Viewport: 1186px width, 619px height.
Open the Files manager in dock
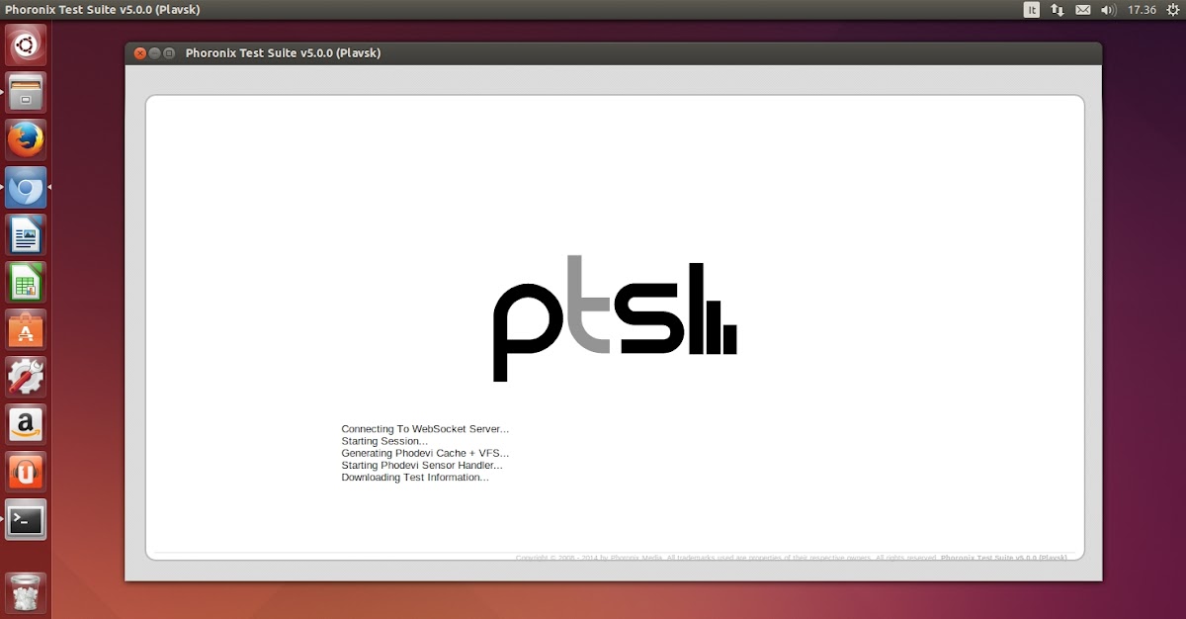tap(26, 92)
